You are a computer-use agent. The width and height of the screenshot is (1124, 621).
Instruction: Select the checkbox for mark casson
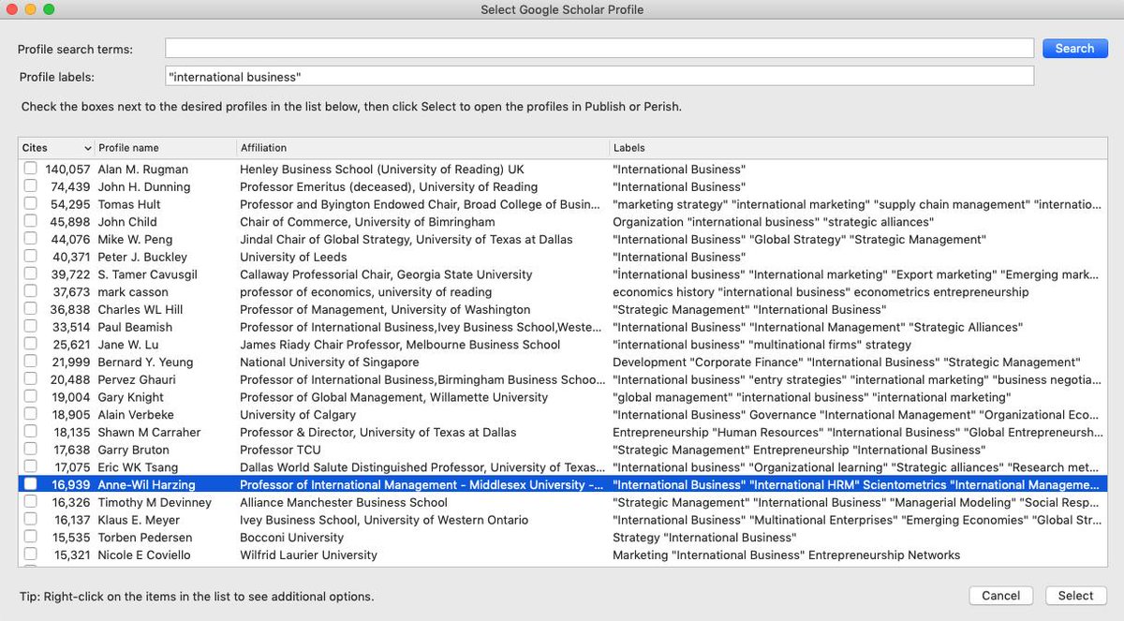click(x=31, y=291)
